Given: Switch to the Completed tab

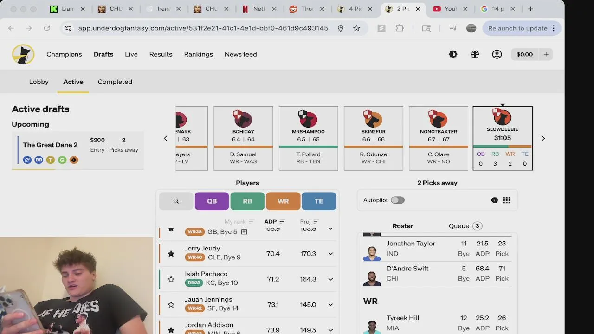Looking at the screenshot, I should 115,82.
